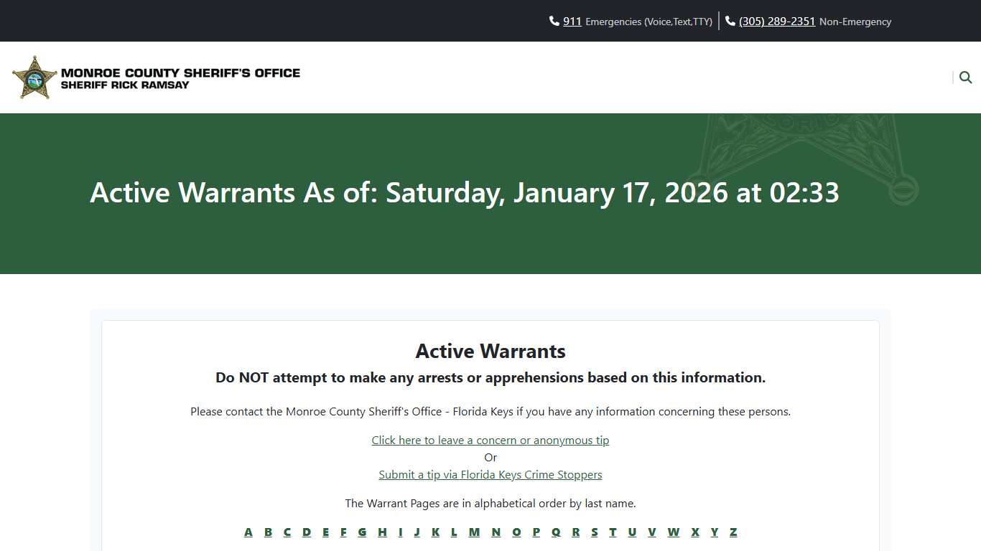Open warrants for letter J
The image size is (981, 551).
click(417, 532)
